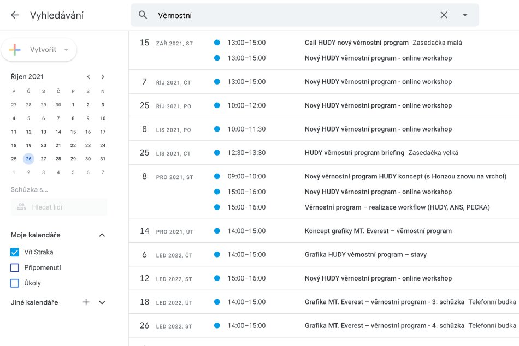Open Grafika HUDY věrnostní program – stavy

click(x=365, y=255)
